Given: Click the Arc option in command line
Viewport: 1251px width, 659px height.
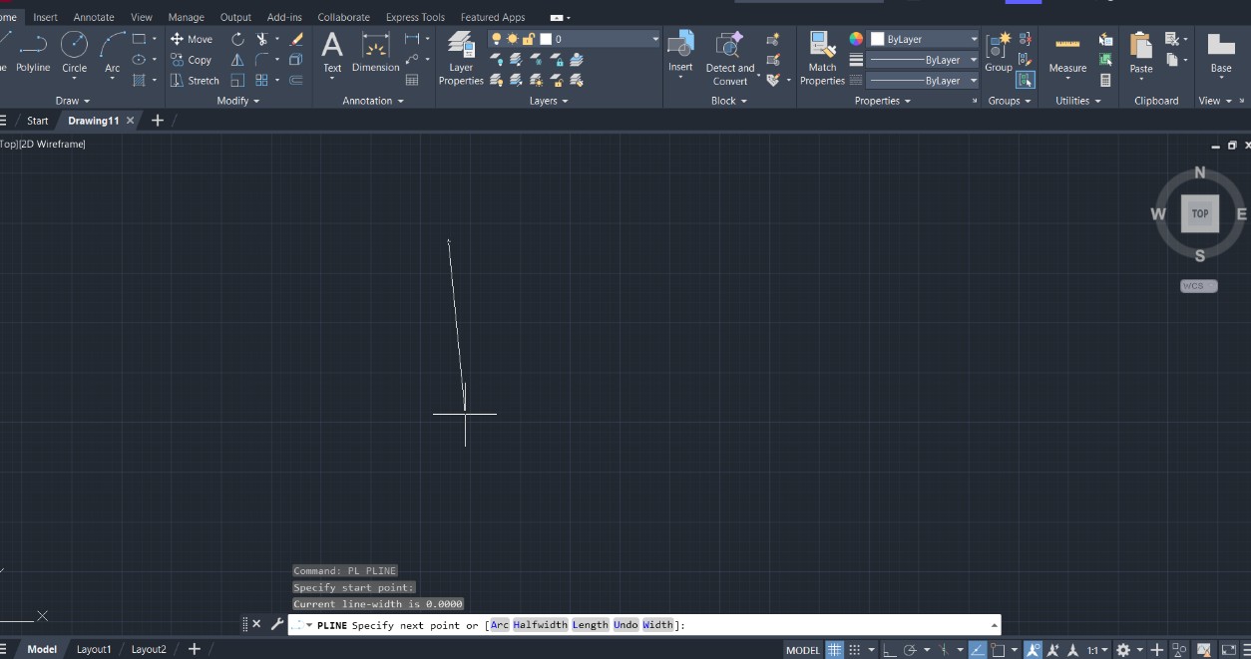Looking at the screenshot, I should click(x=499, y=625).
